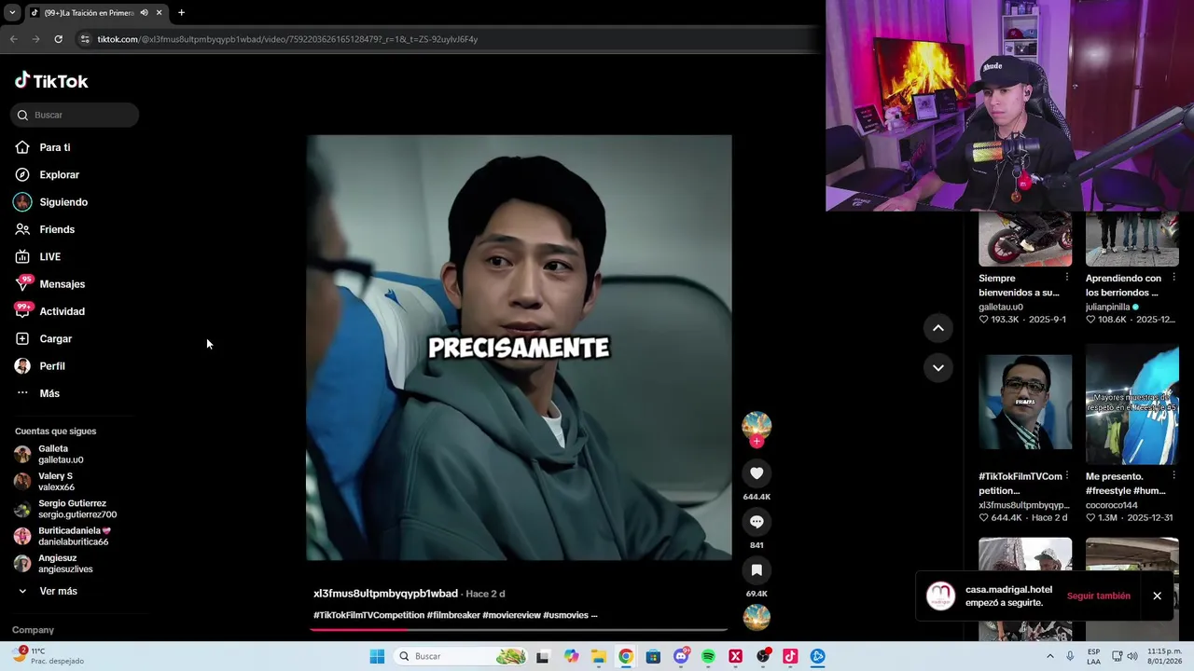This screenshot has width=1194, height=671.
Task: Open three-dot menu for Me presento video
Action: (x=1173, y=476)
